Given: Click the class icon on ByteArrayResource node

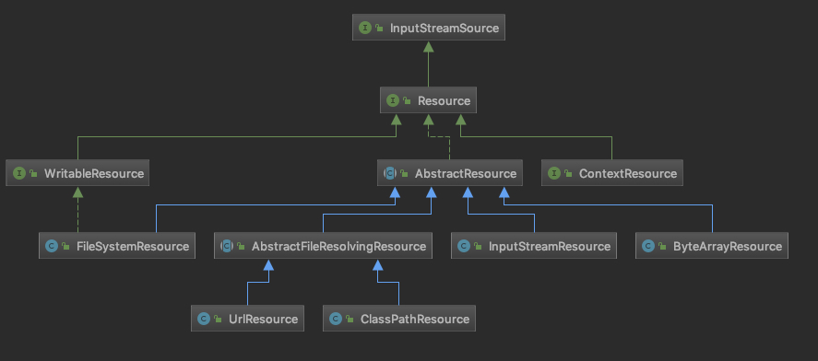Looking at the screenshot, I should pos(648,246).
